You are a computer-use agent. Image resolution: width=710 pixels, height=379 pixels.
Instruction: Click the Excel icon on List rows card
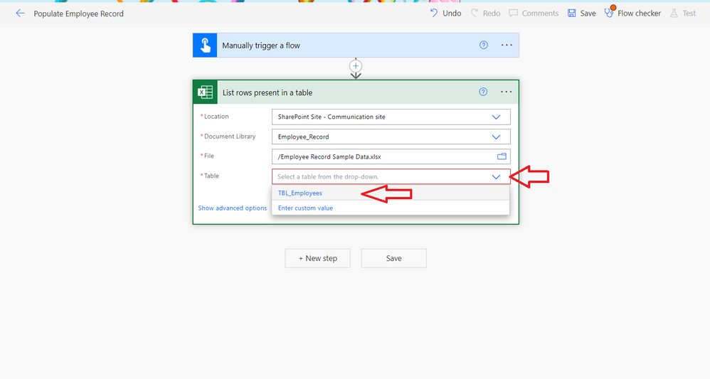pyautogui.click(x=205, y=92)
